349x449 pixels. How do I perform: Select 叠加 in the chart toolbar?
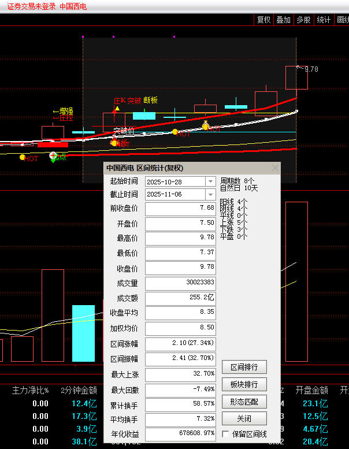click(x=283, y=20)
